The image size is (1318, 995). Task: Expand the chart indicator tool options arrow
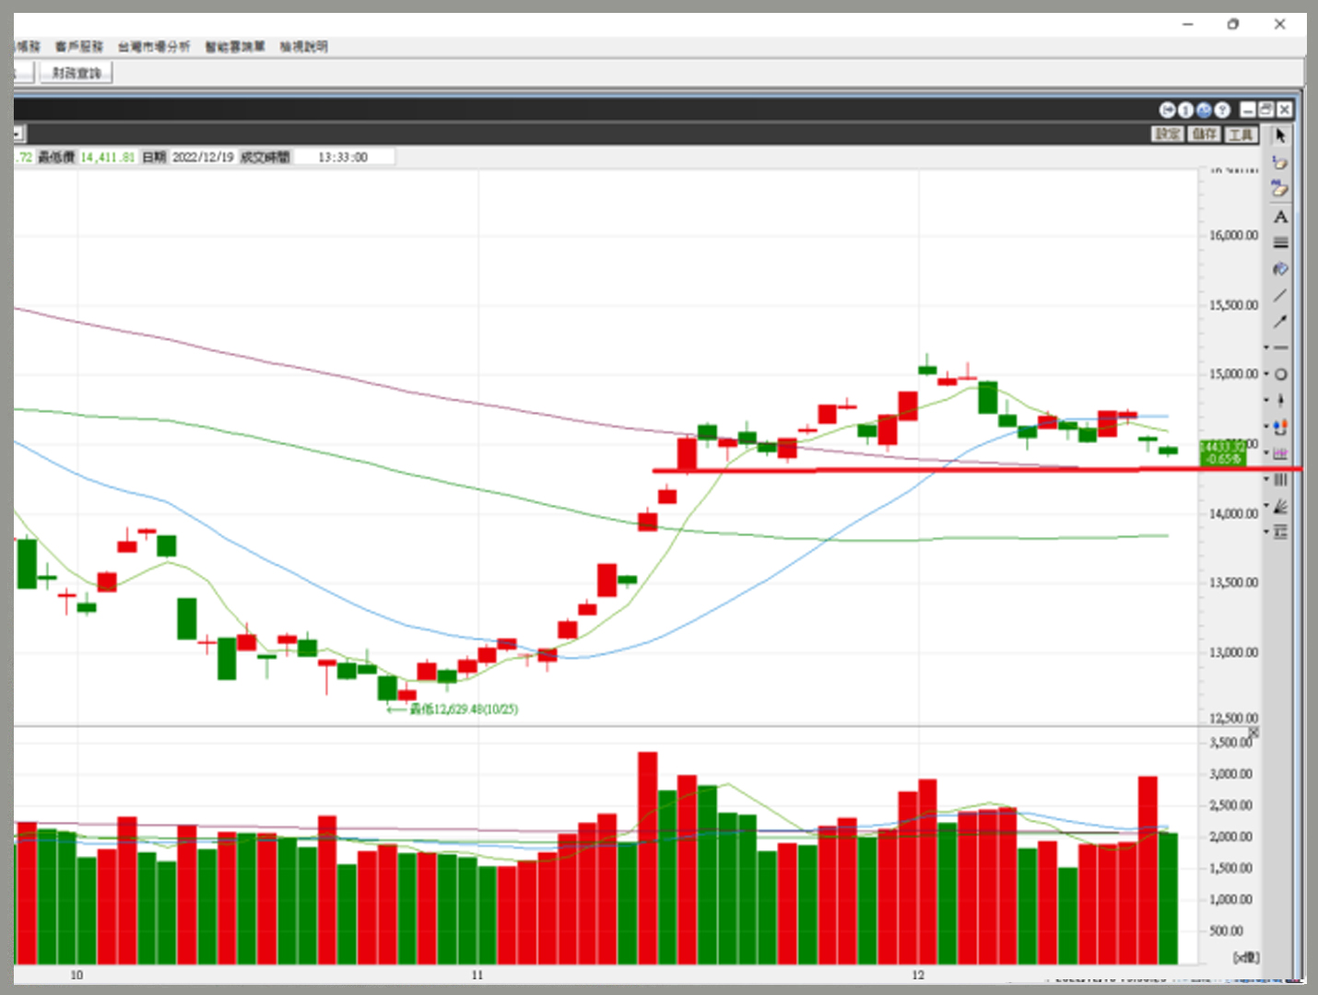[1266, 452]
